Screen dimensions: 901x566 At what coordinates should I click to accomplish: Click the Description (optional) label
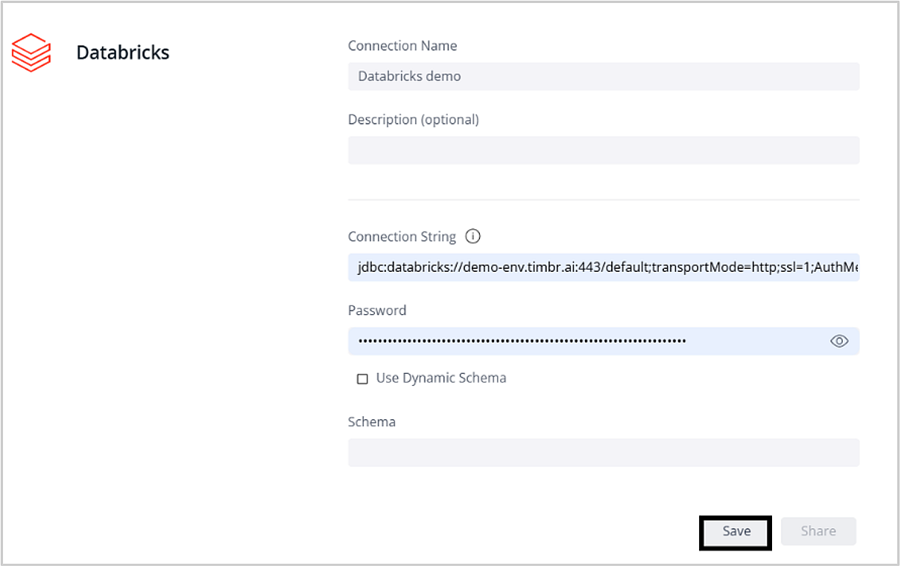coord(413,119)
